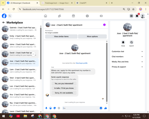
Task: Reply 'In talks. I'll let you know.'
Action: [64, 88]
